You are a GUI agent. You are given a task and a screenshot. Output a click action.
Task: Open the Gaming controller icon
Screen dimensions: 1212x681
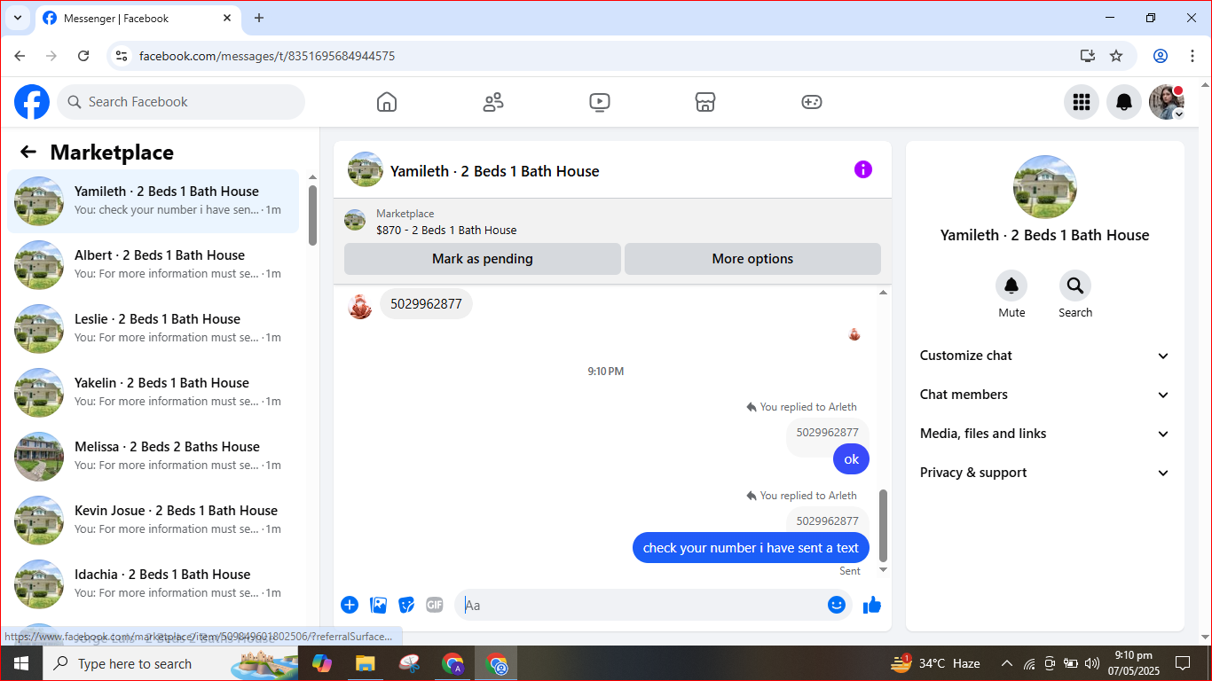(812, 102)
